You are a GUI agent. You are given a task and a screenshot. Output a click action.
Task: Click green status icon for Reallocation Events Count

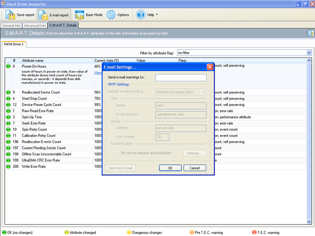point(8,142)
